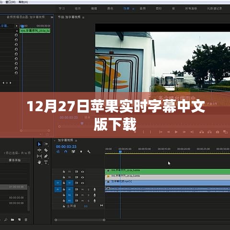Switch to the 所有面板 workspace
The image size is (230, 230).
point(191,9)
